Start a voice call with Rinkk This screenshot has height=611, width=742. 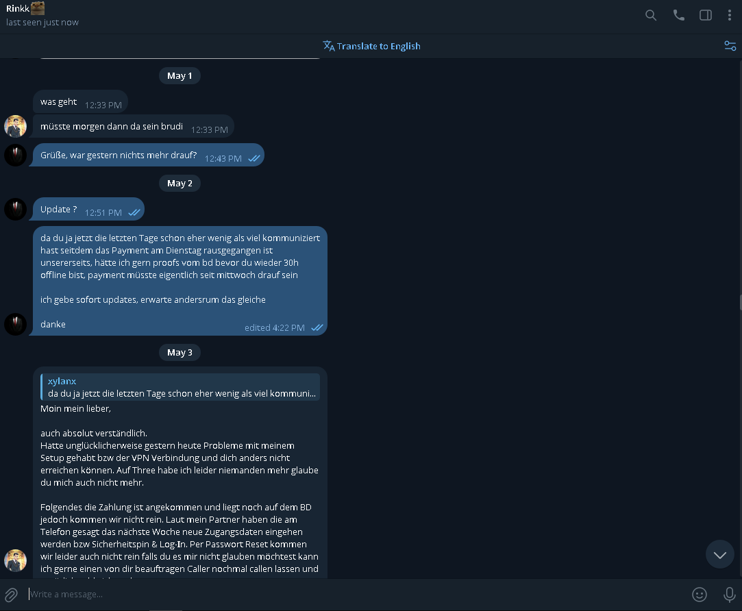[x=678, y=15]
